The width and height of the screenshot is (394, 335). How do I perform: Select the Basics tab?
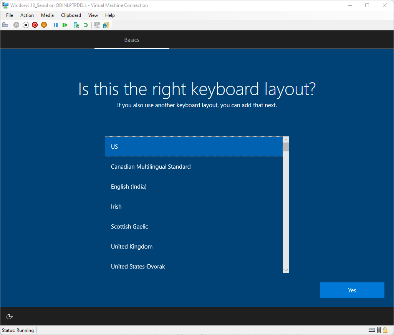(132, 40)
